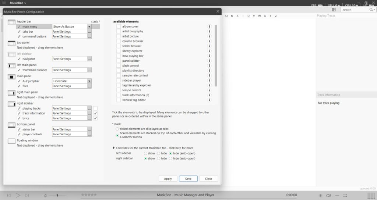Show info for vertical tag editor element

pos(209,100)
